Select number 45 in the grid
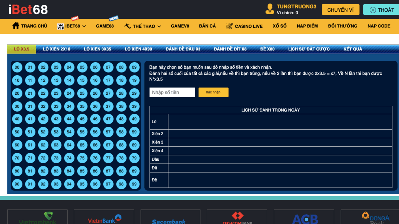This screenshot has width=399, height=224. click(x=82, y=119)
